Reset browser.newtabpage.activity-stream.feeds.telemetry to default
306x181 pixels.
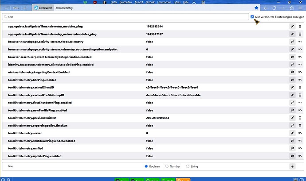coord(300,42)
